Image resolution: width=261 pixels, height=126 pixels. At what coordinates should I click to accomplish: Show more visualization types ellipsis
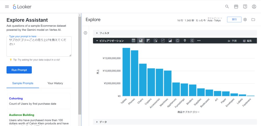(199, 41)
